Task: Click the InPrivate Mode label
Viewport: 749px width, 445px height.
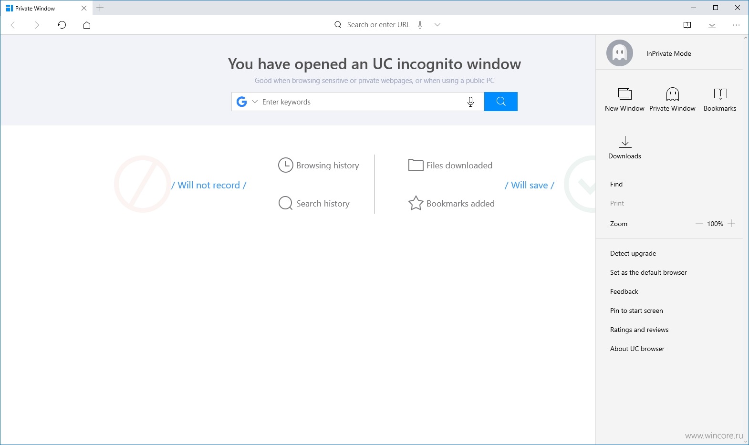Action: (x=669, y=53)
